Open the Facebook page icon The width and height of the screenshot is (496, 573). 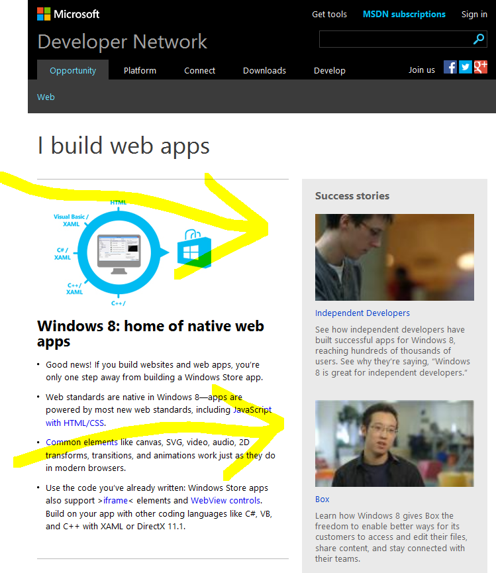point(450,67)
